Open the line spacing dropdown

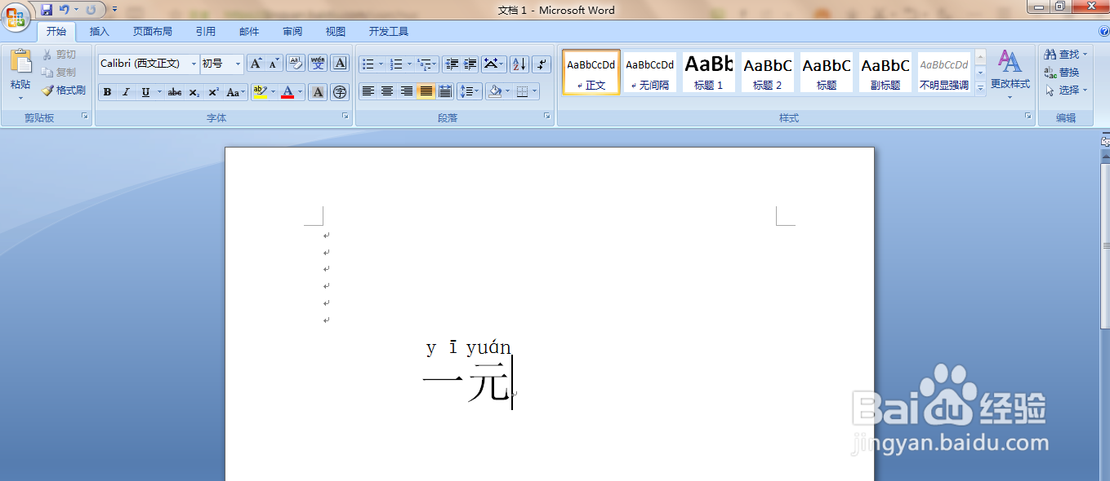(x=467, y=91)
